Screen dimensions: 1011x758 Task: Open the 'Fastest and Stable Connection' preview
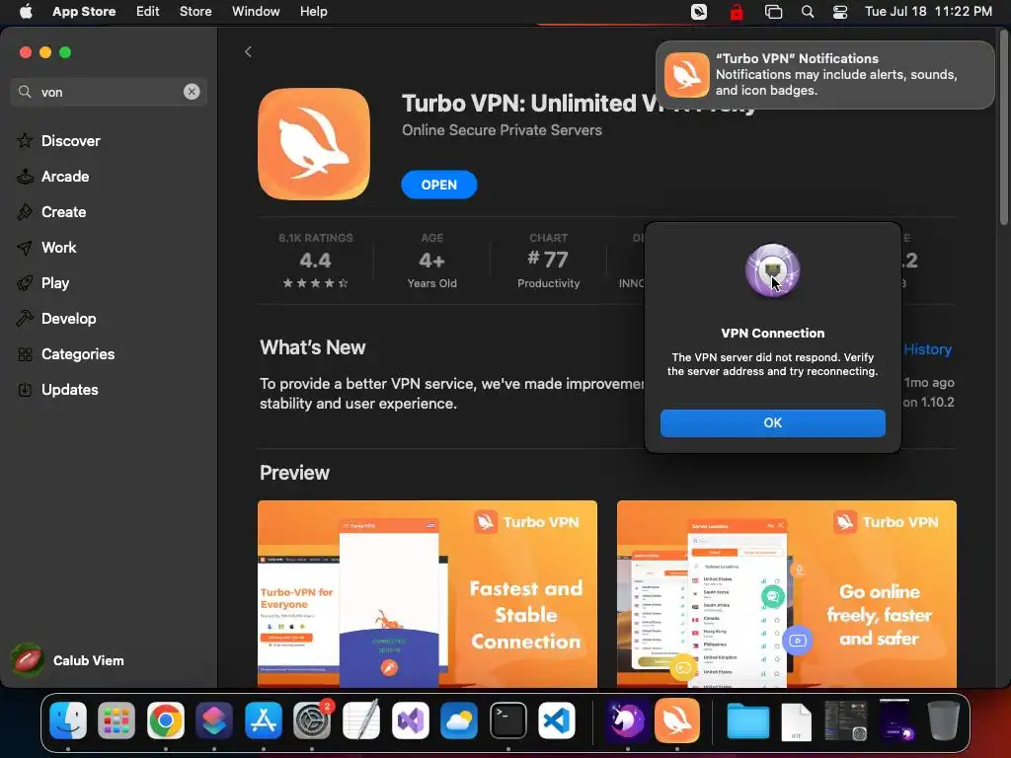tap(428, 593)
